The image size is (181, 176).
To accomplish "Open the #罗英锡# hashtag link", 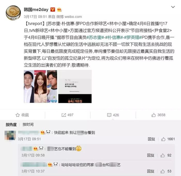I will point(133,38).
